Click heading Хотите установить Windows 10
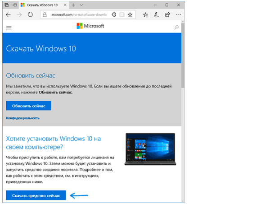 tap(54, 143)
